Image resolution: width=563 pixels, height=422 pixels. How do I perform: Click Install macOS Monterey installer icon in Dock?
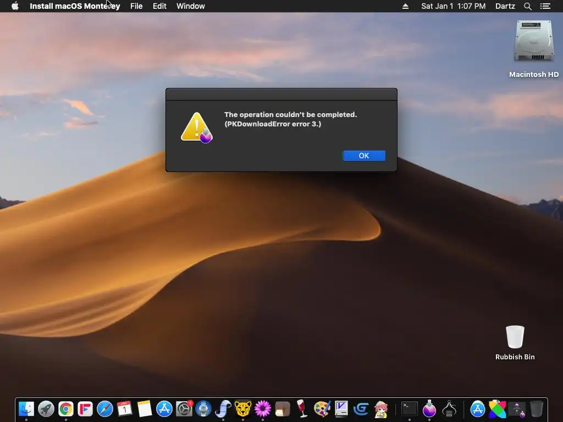tap(429, 409)
